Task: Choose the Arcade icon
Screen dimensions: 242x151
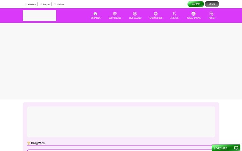Action: tap(174, 14)
